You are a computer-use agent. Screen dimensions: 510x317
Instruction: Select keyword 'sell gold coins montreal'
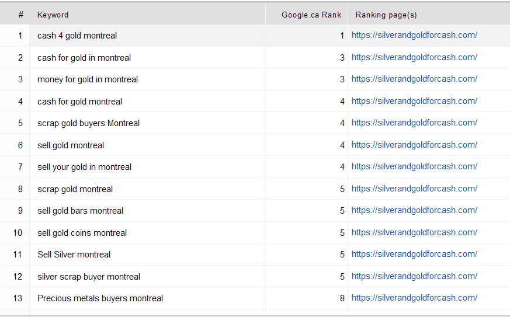click(x=82, y=233)
